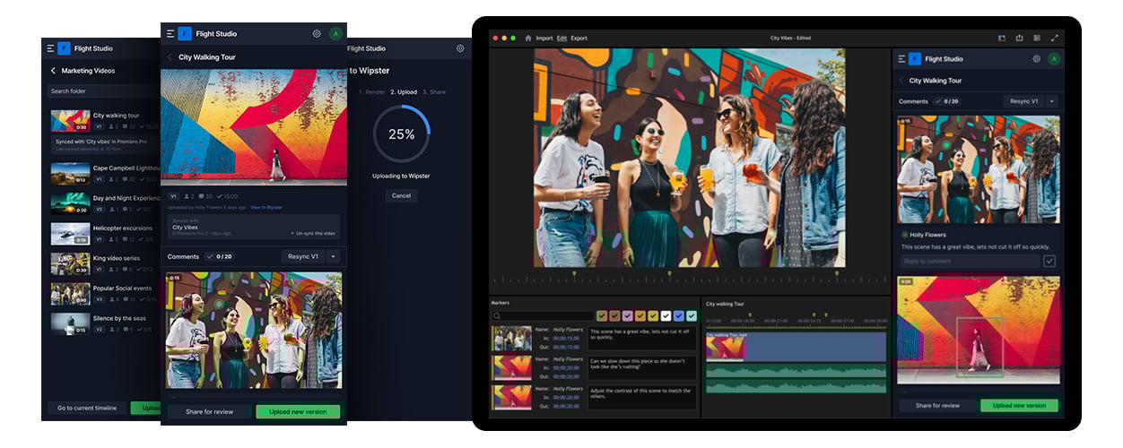
Task: Open the hamburger menu in the City Walking Tour mobile panel
Action: (170, 34)
